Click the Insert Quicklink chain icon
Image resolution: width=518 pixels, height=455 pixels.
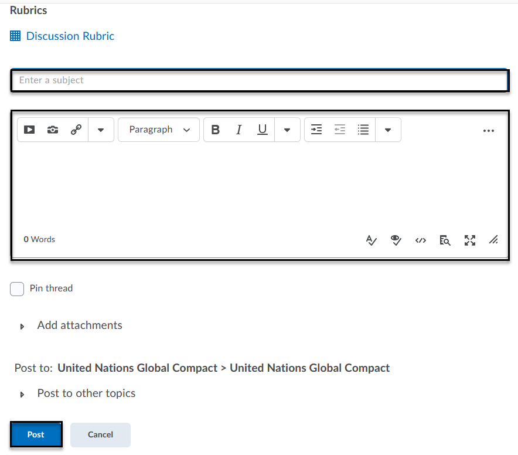pyautogui.click(x=76, y=130)
